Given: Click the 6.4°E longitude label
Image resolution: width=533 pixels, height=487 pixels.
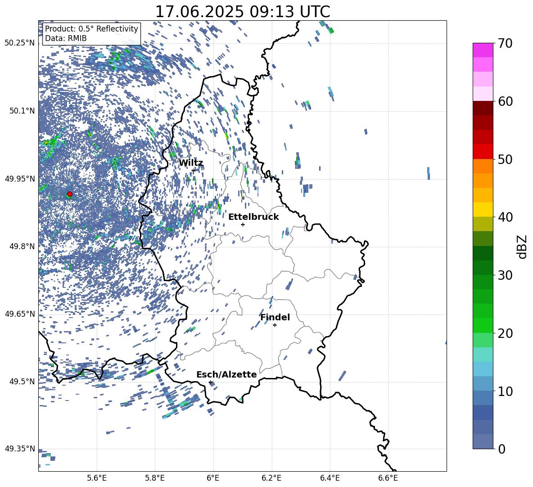Looking at the screenshot, I should click(330, 478).
